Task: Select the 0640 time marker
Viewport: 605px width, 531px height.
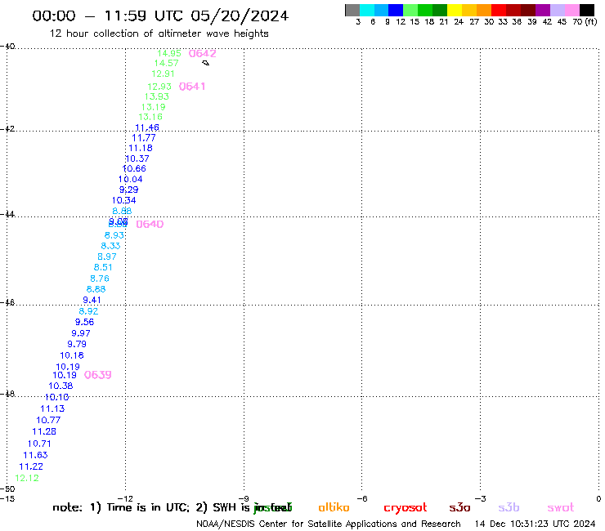Action: 150,224
